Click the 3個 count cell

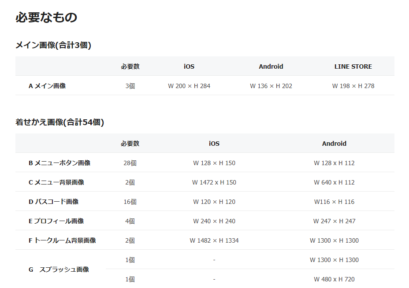pos(130,86)
